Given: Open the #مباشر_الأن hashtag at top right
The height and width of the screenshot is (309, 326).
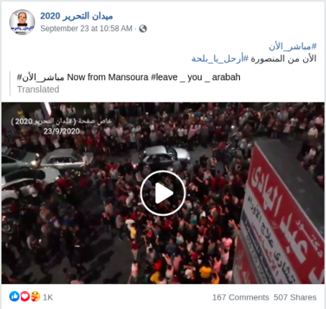Looking at the screenshot, I should coord(292,47).
